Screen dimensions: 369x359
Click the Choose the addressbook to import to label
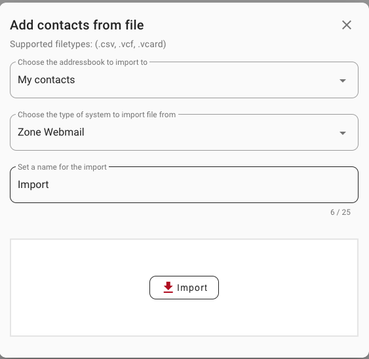[83, 62]
